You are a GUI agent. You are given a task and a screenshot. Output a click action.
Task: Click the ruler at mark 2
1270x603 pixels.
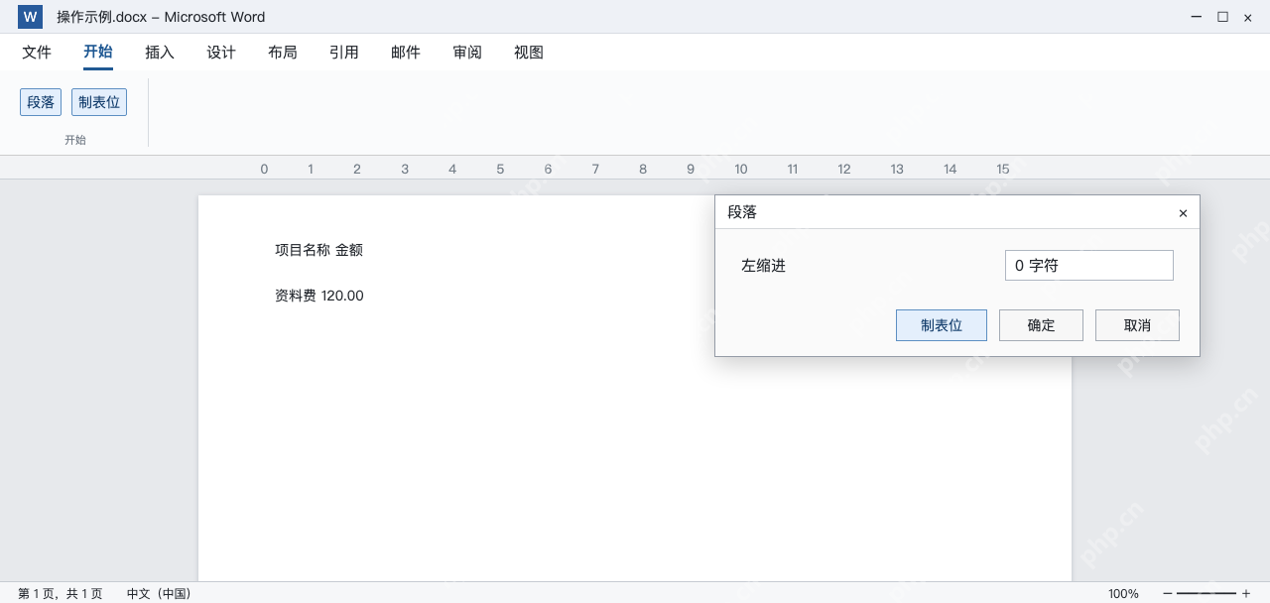(x=357, y=169)
